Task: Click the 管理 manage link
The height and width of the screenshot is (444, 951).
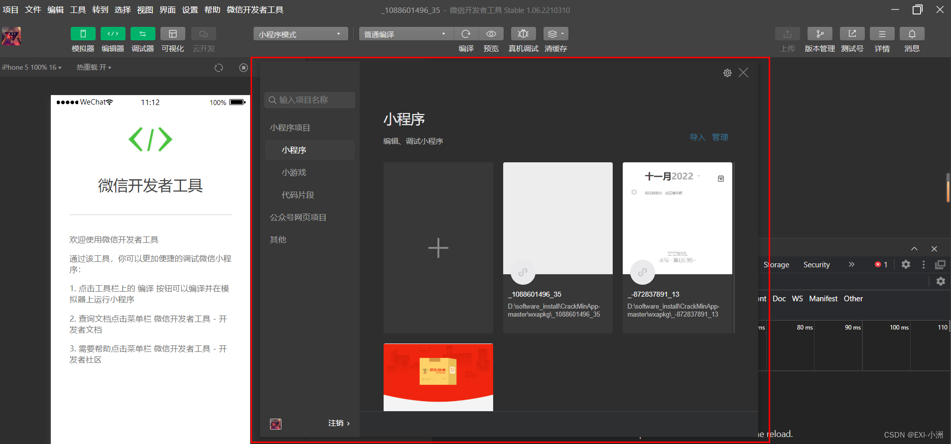Action: click(x=720, y=137)
